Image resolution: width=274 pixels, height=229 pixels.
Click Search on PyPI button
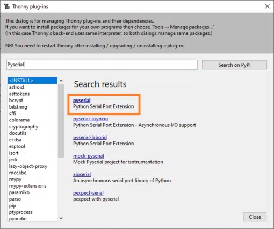tap(234, 65)
